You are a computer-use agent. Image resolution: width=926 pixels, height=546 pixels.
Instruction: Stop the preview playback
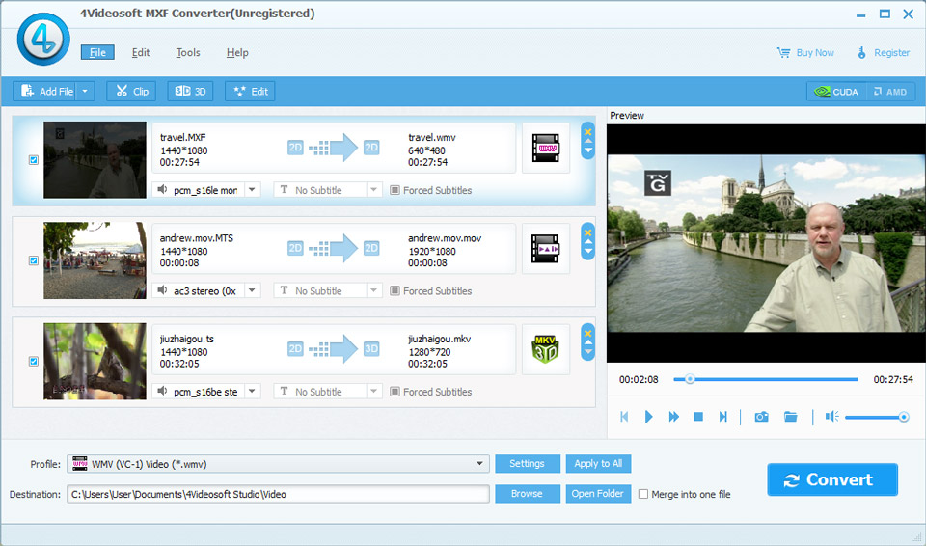pos(698,417)
